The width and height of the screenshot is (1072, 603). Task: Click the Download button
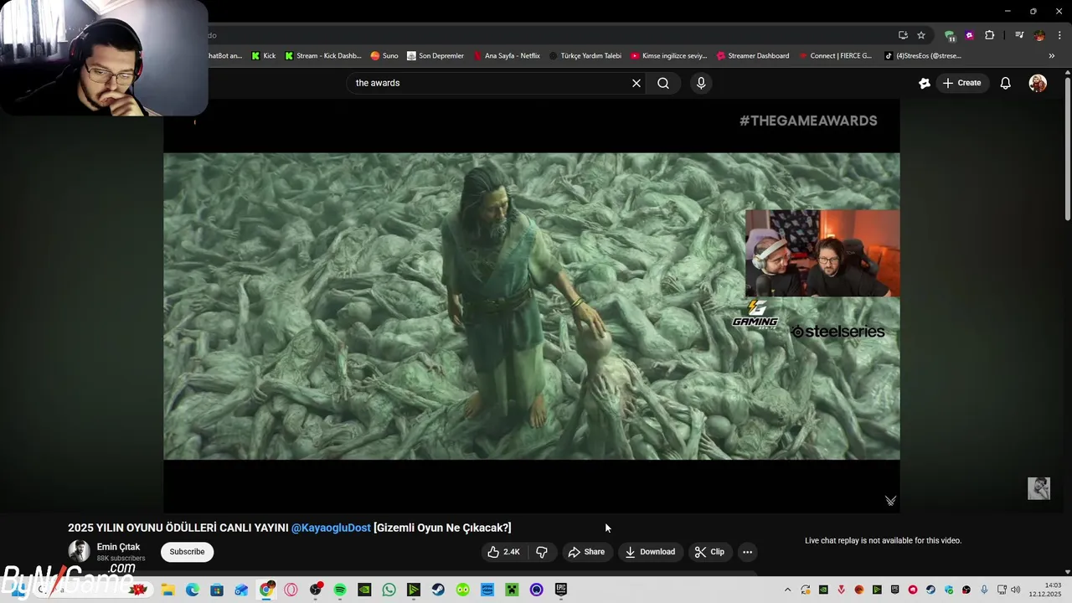[x=650, y=552]
